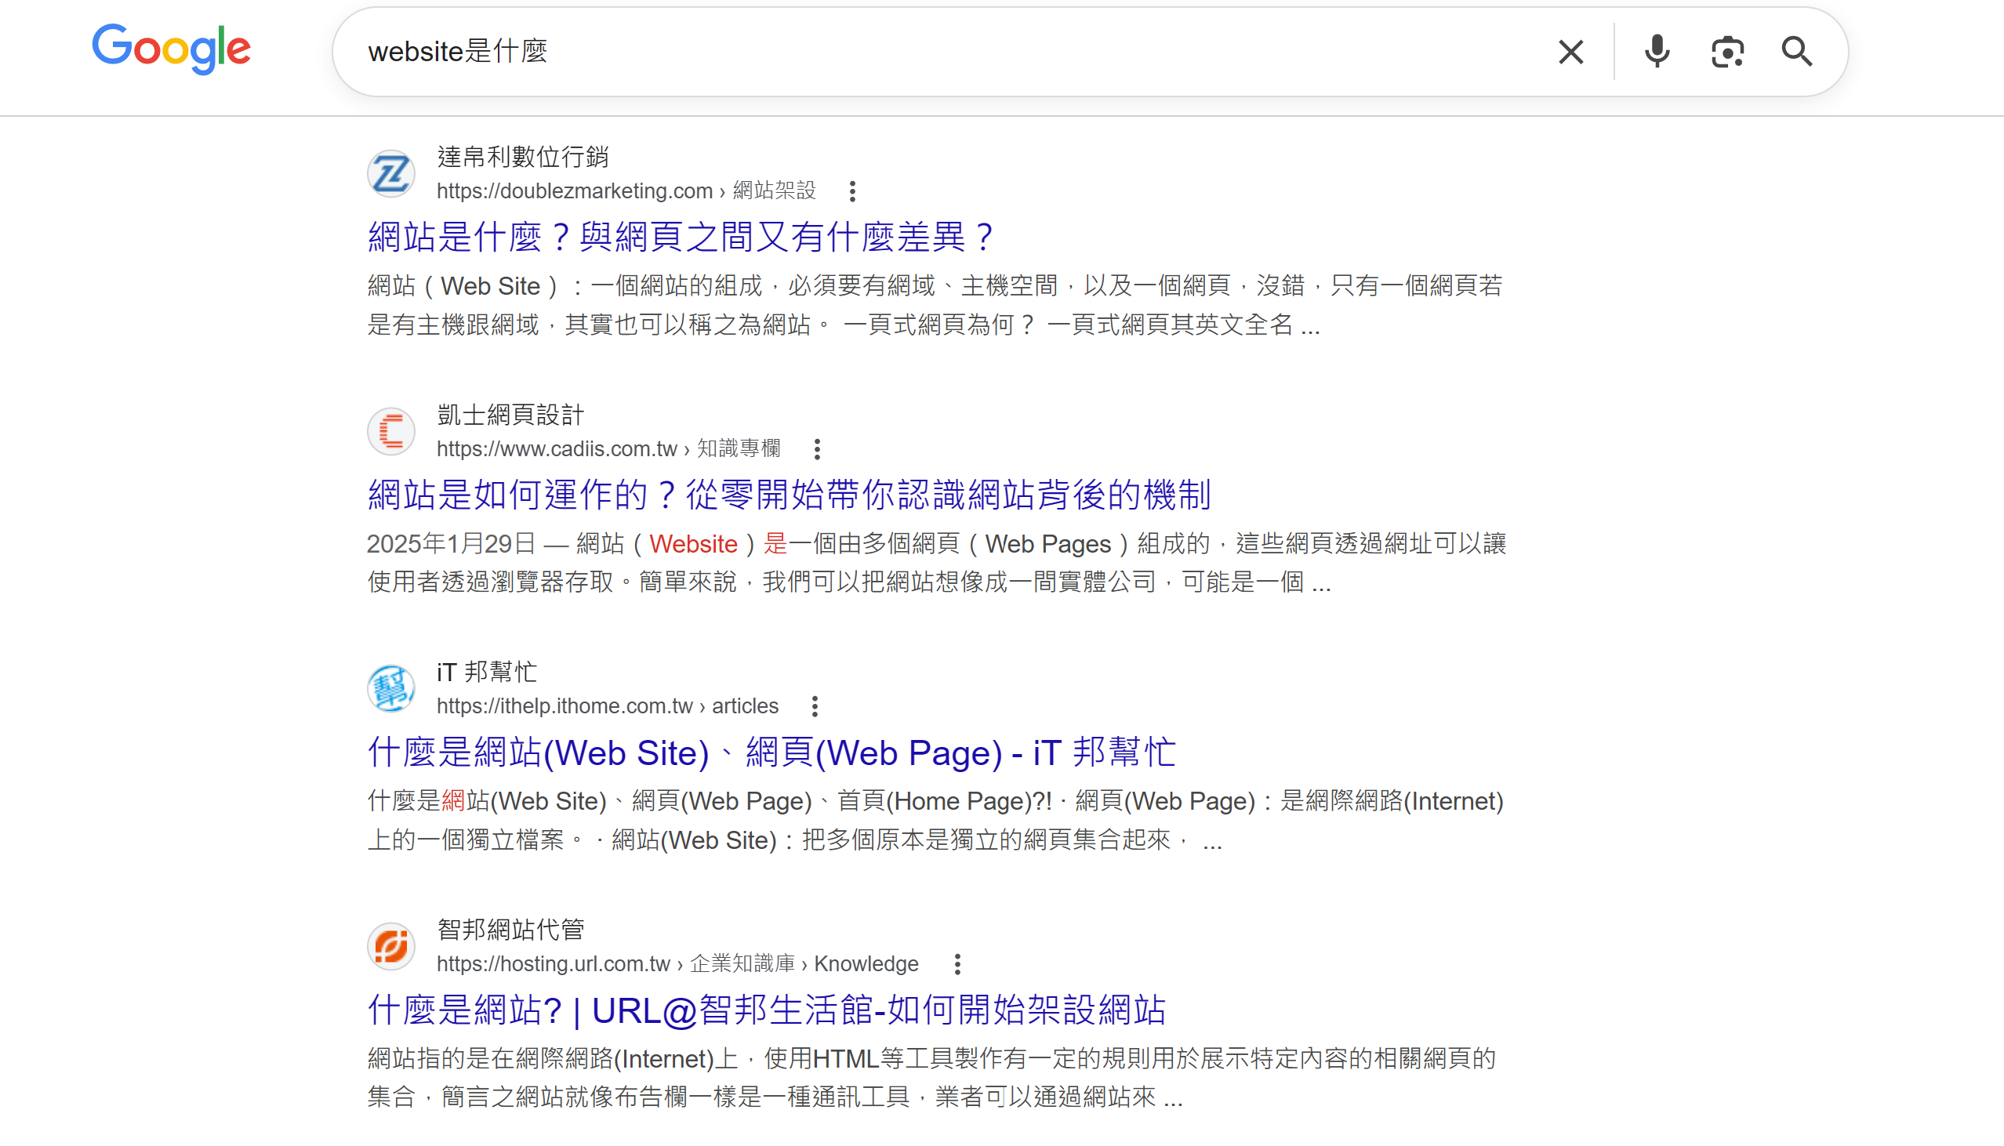Click the iT 邦幫忙 site favicon

(391, 689)
